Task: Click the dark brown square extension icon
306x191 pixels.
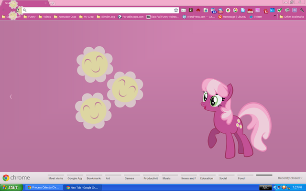Action: pos(191,10)
